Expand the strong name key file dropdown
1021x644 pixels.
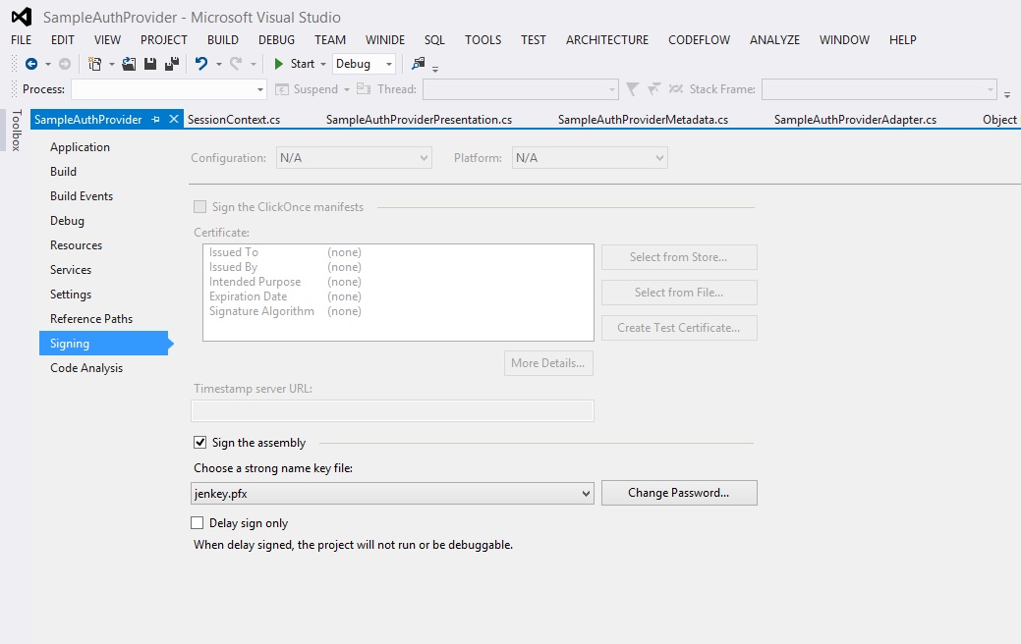(x=587, y=493)
